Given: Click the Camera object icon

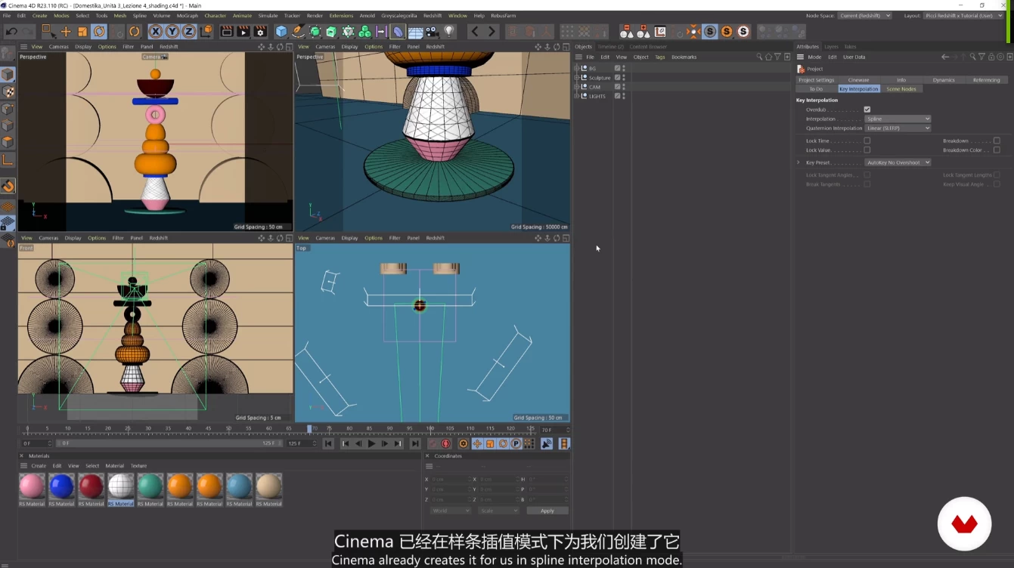Looking at the screenshot, I should pos(433,32).
